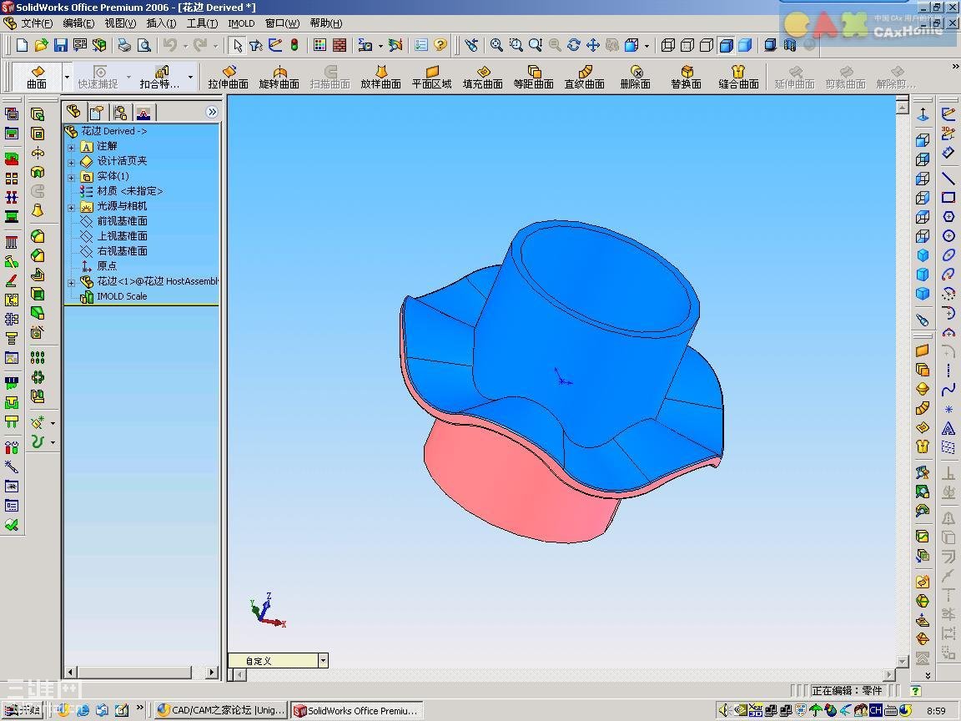Open the Edit Color palette icon
This screenshot has height=721, width=961.
[x=320, y=45]
